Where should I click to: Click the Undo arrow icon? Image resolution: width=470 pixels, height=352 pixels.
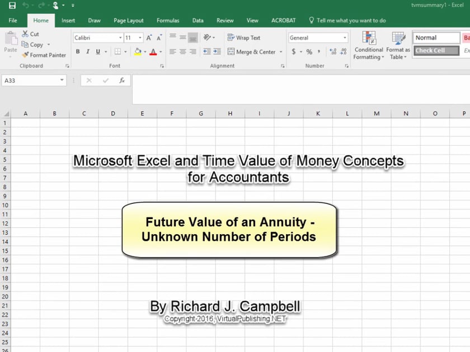[x=26, y=6]
